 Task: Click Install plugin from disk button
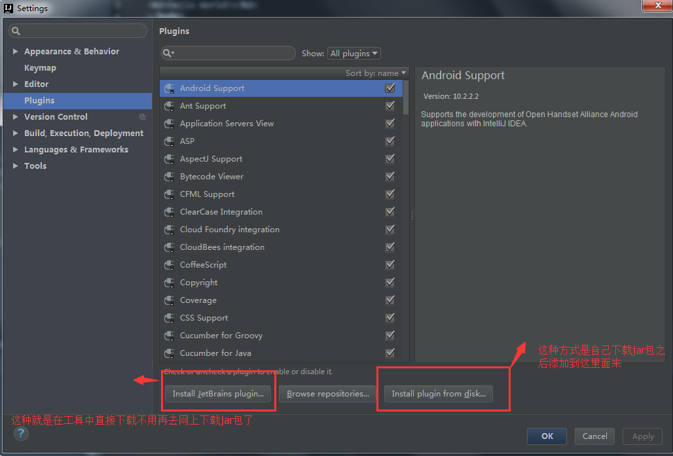(439, 394)
